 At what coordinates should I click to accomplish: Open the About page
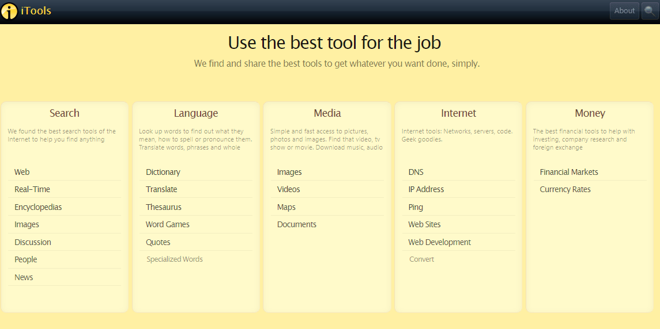(624, 11)
